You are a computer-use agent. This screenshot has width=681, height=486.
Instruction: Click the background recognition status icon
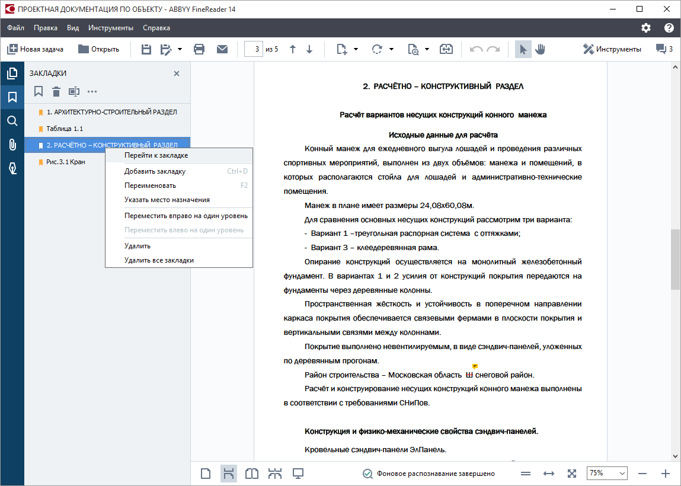click(367, 474)
